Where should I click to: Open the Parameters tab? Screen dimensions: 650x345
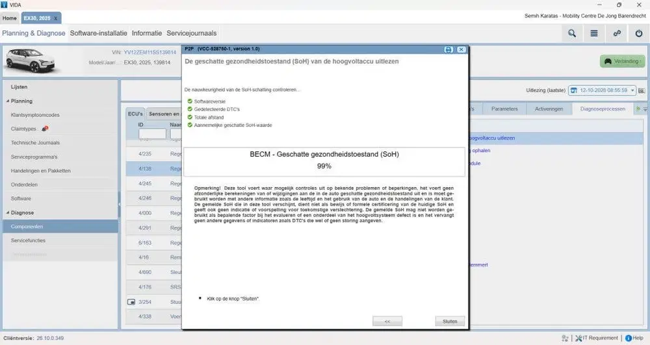[x=504, y=109]
